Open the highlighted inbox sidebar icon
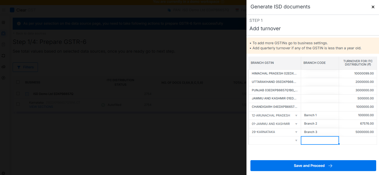379x175 pixels. (3, 33)
